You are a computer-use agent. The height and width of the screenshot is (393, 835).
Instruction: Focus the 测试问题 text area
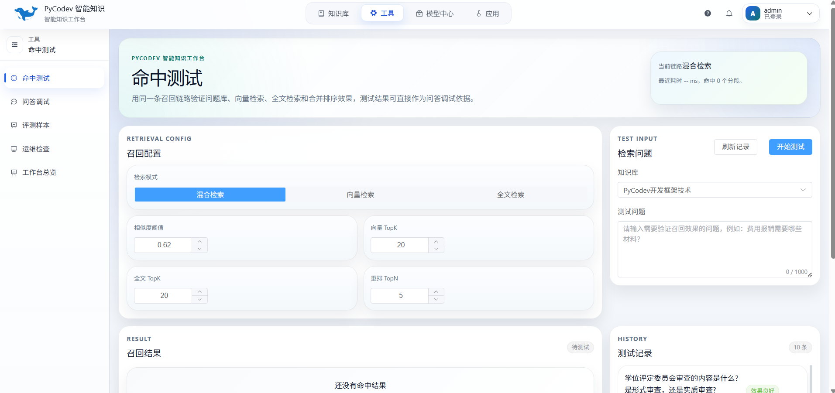pos(715,249)
